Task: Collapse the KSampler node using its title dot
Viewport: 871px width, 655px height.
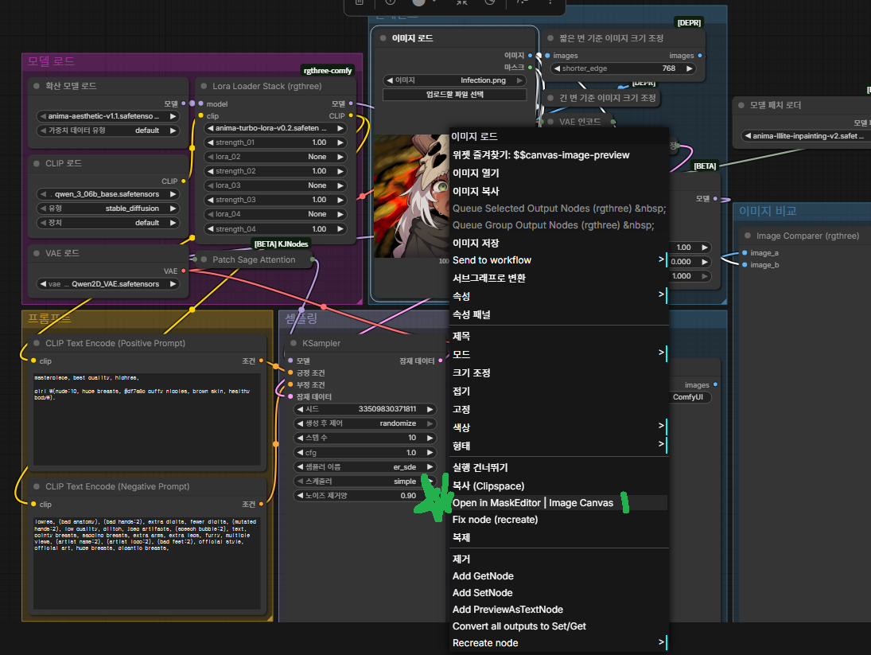Action: point(294,343)
